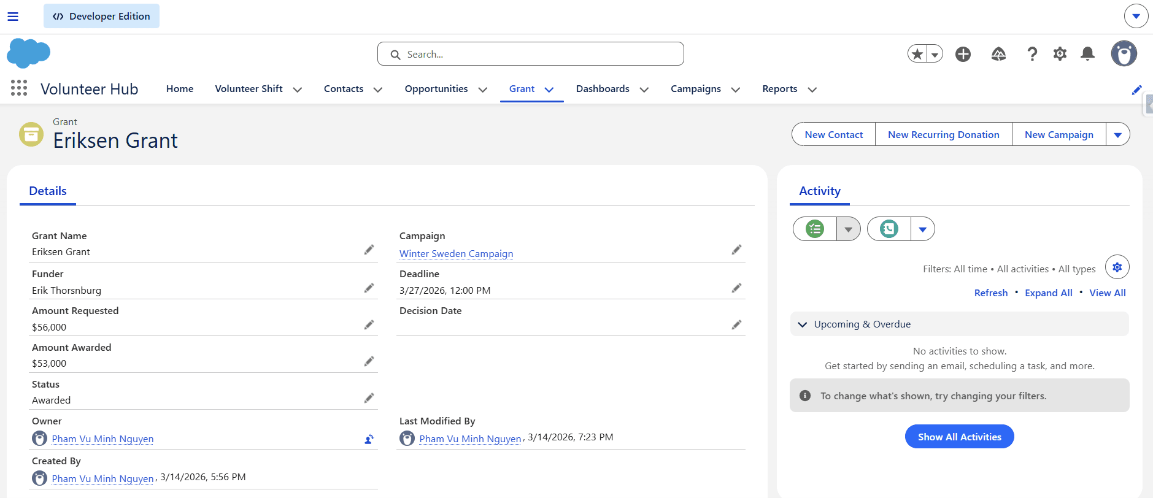The image size is (1153, 498).
Task: Click the navigation bar edit pencil
Action: [1136, 90]
